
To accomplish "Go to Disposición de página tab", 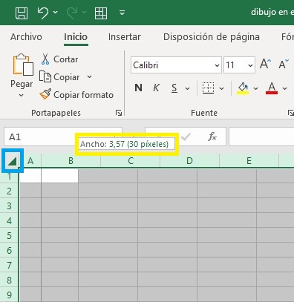I will (212, 37).
